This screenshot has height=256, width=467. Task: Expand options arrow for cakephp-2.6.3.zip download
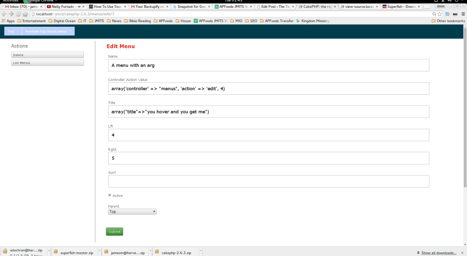201,251
